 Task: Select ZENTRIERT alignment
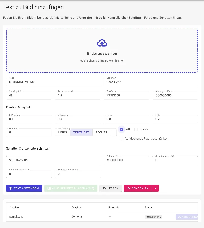[81, 132]
